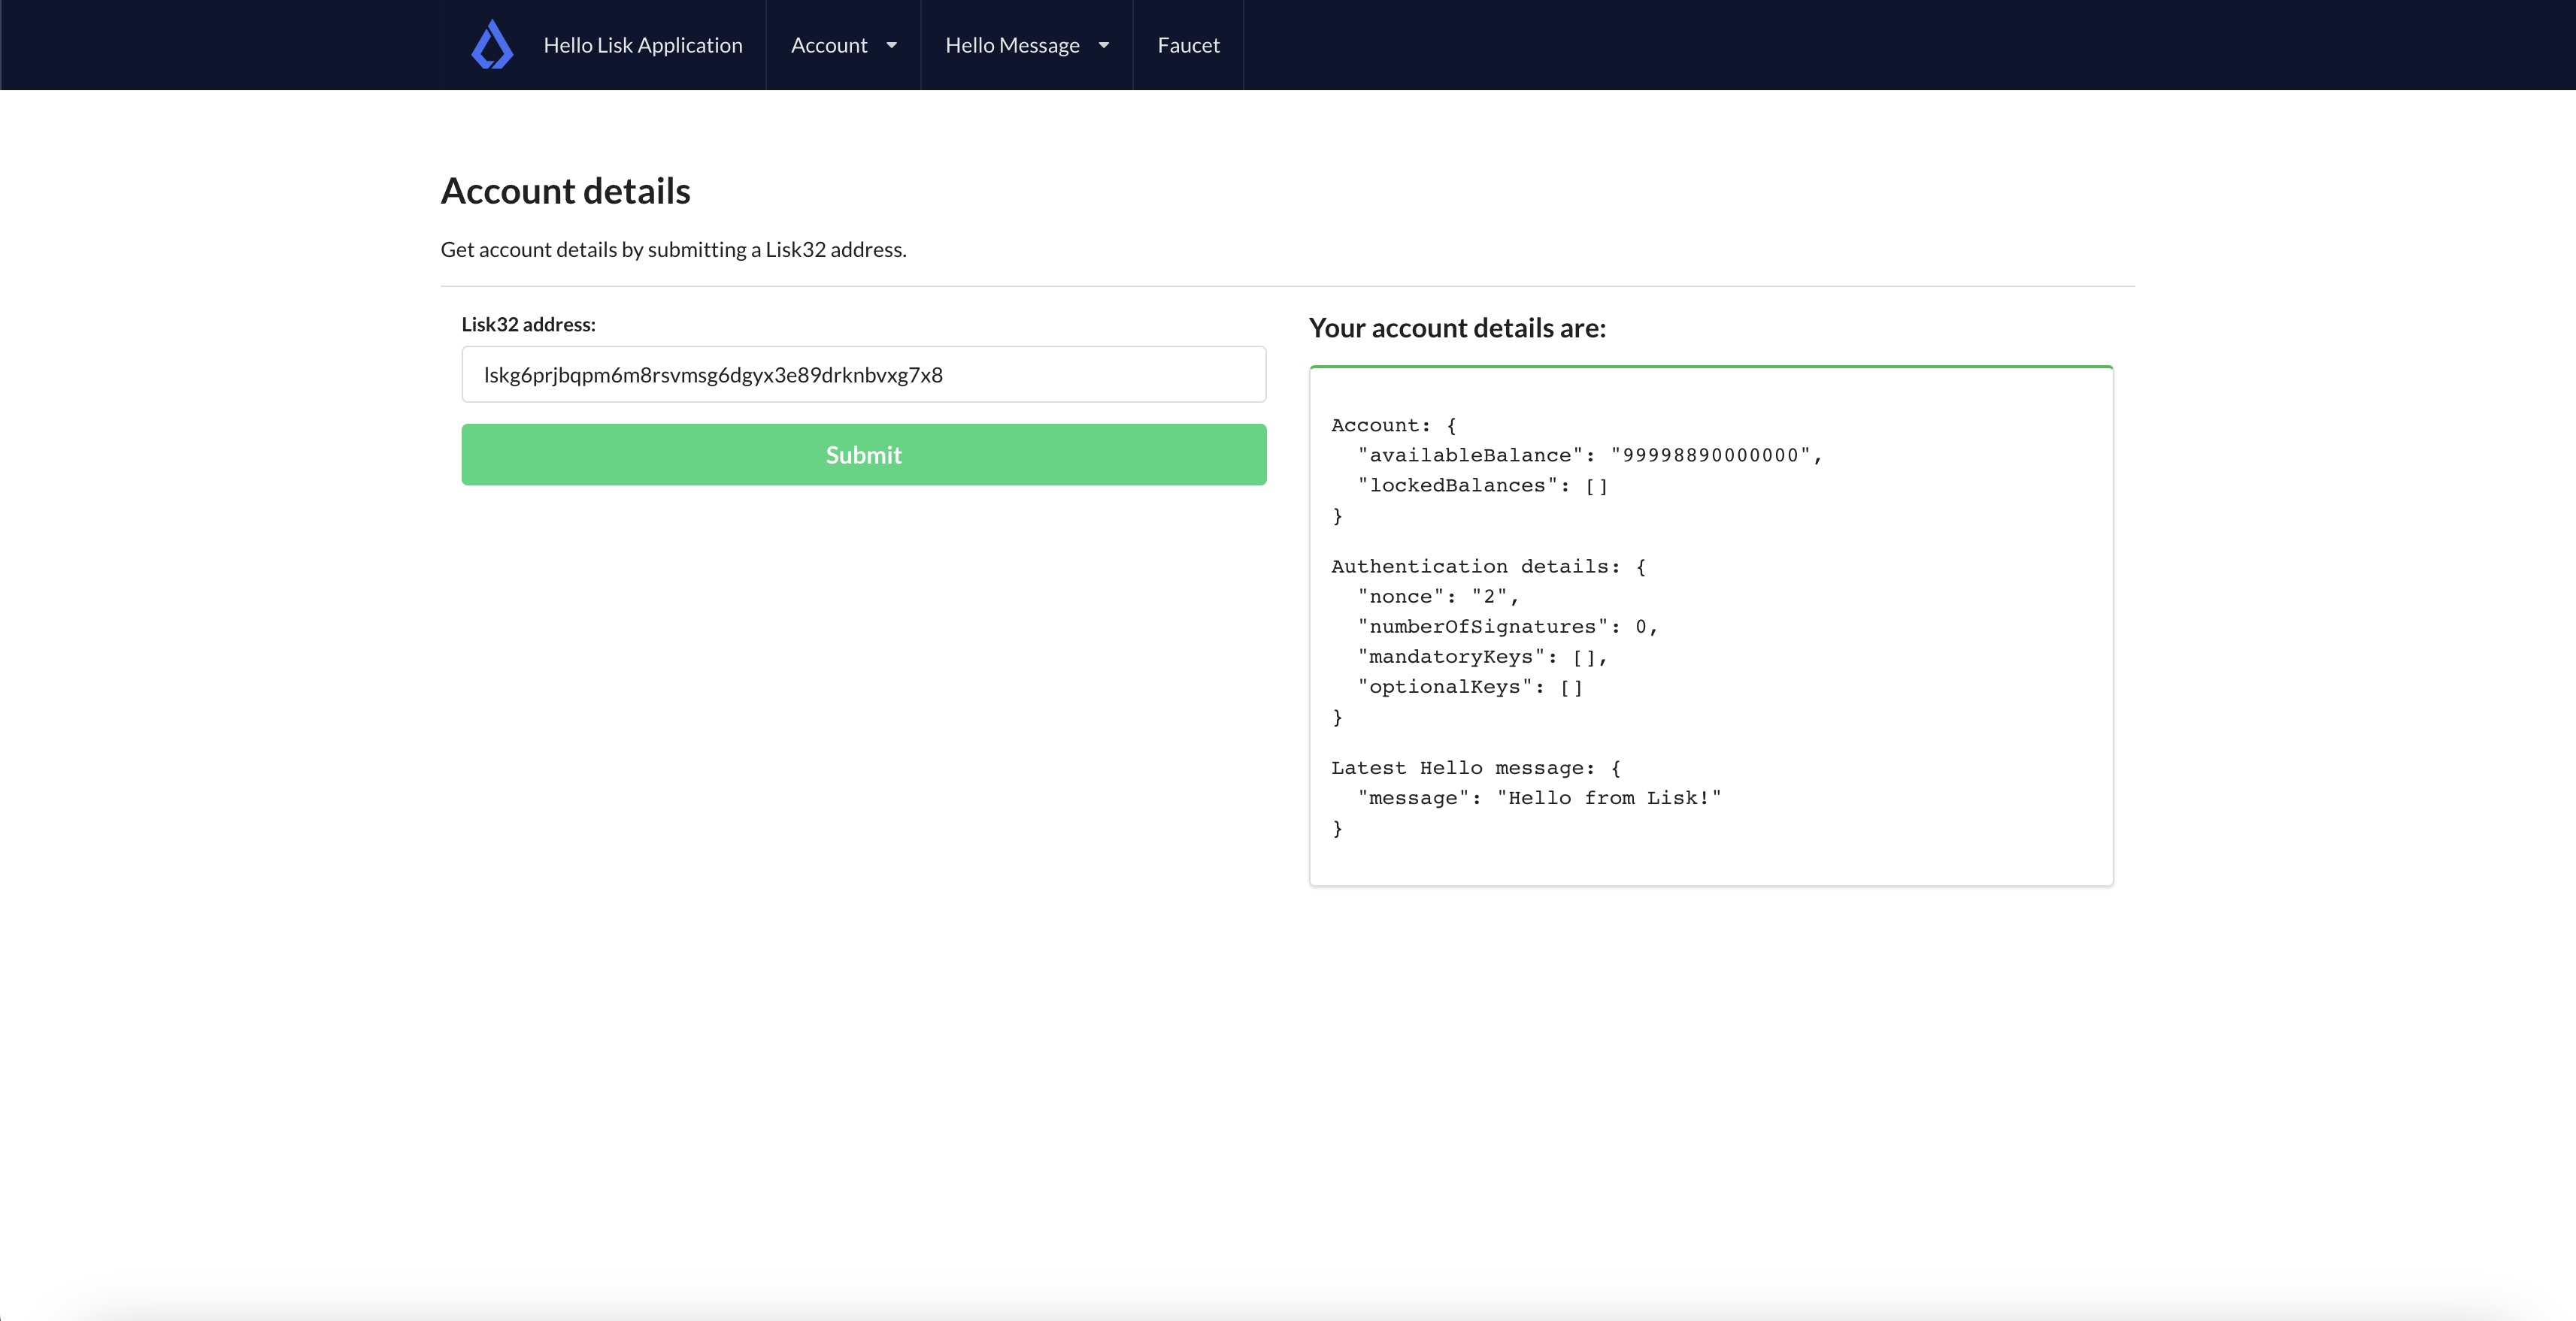Go to the Faucet page
The height and width of the screenshot is (1321, 2576).
[1188, 45]
